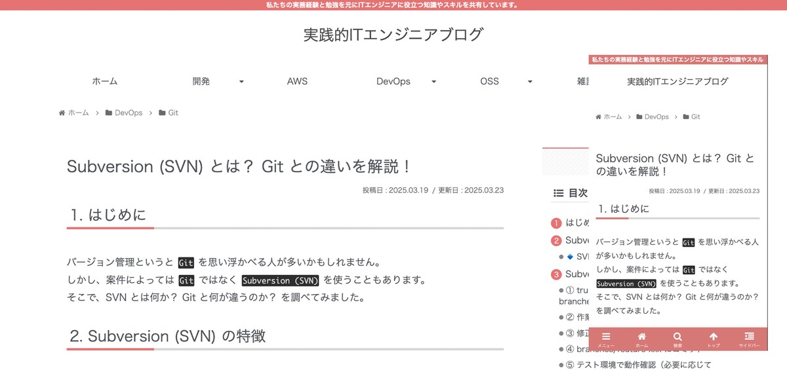Click the house icon in desktop breadcrumb
This screenshot has height=370, width=787.
(x=62, y=113)
